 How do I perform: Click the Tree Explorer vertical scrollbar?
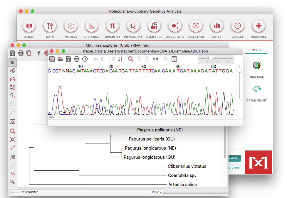click(x=225, y=143)
